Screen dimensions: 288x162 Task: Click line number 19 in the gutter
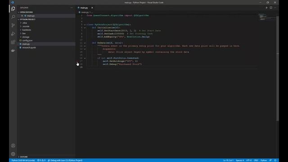[x=81, y=67]
